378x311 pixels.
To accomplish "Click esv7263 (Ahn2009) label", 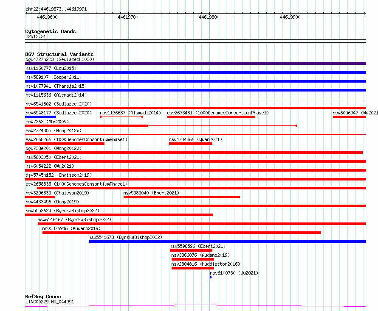I will tap(47, 122).
